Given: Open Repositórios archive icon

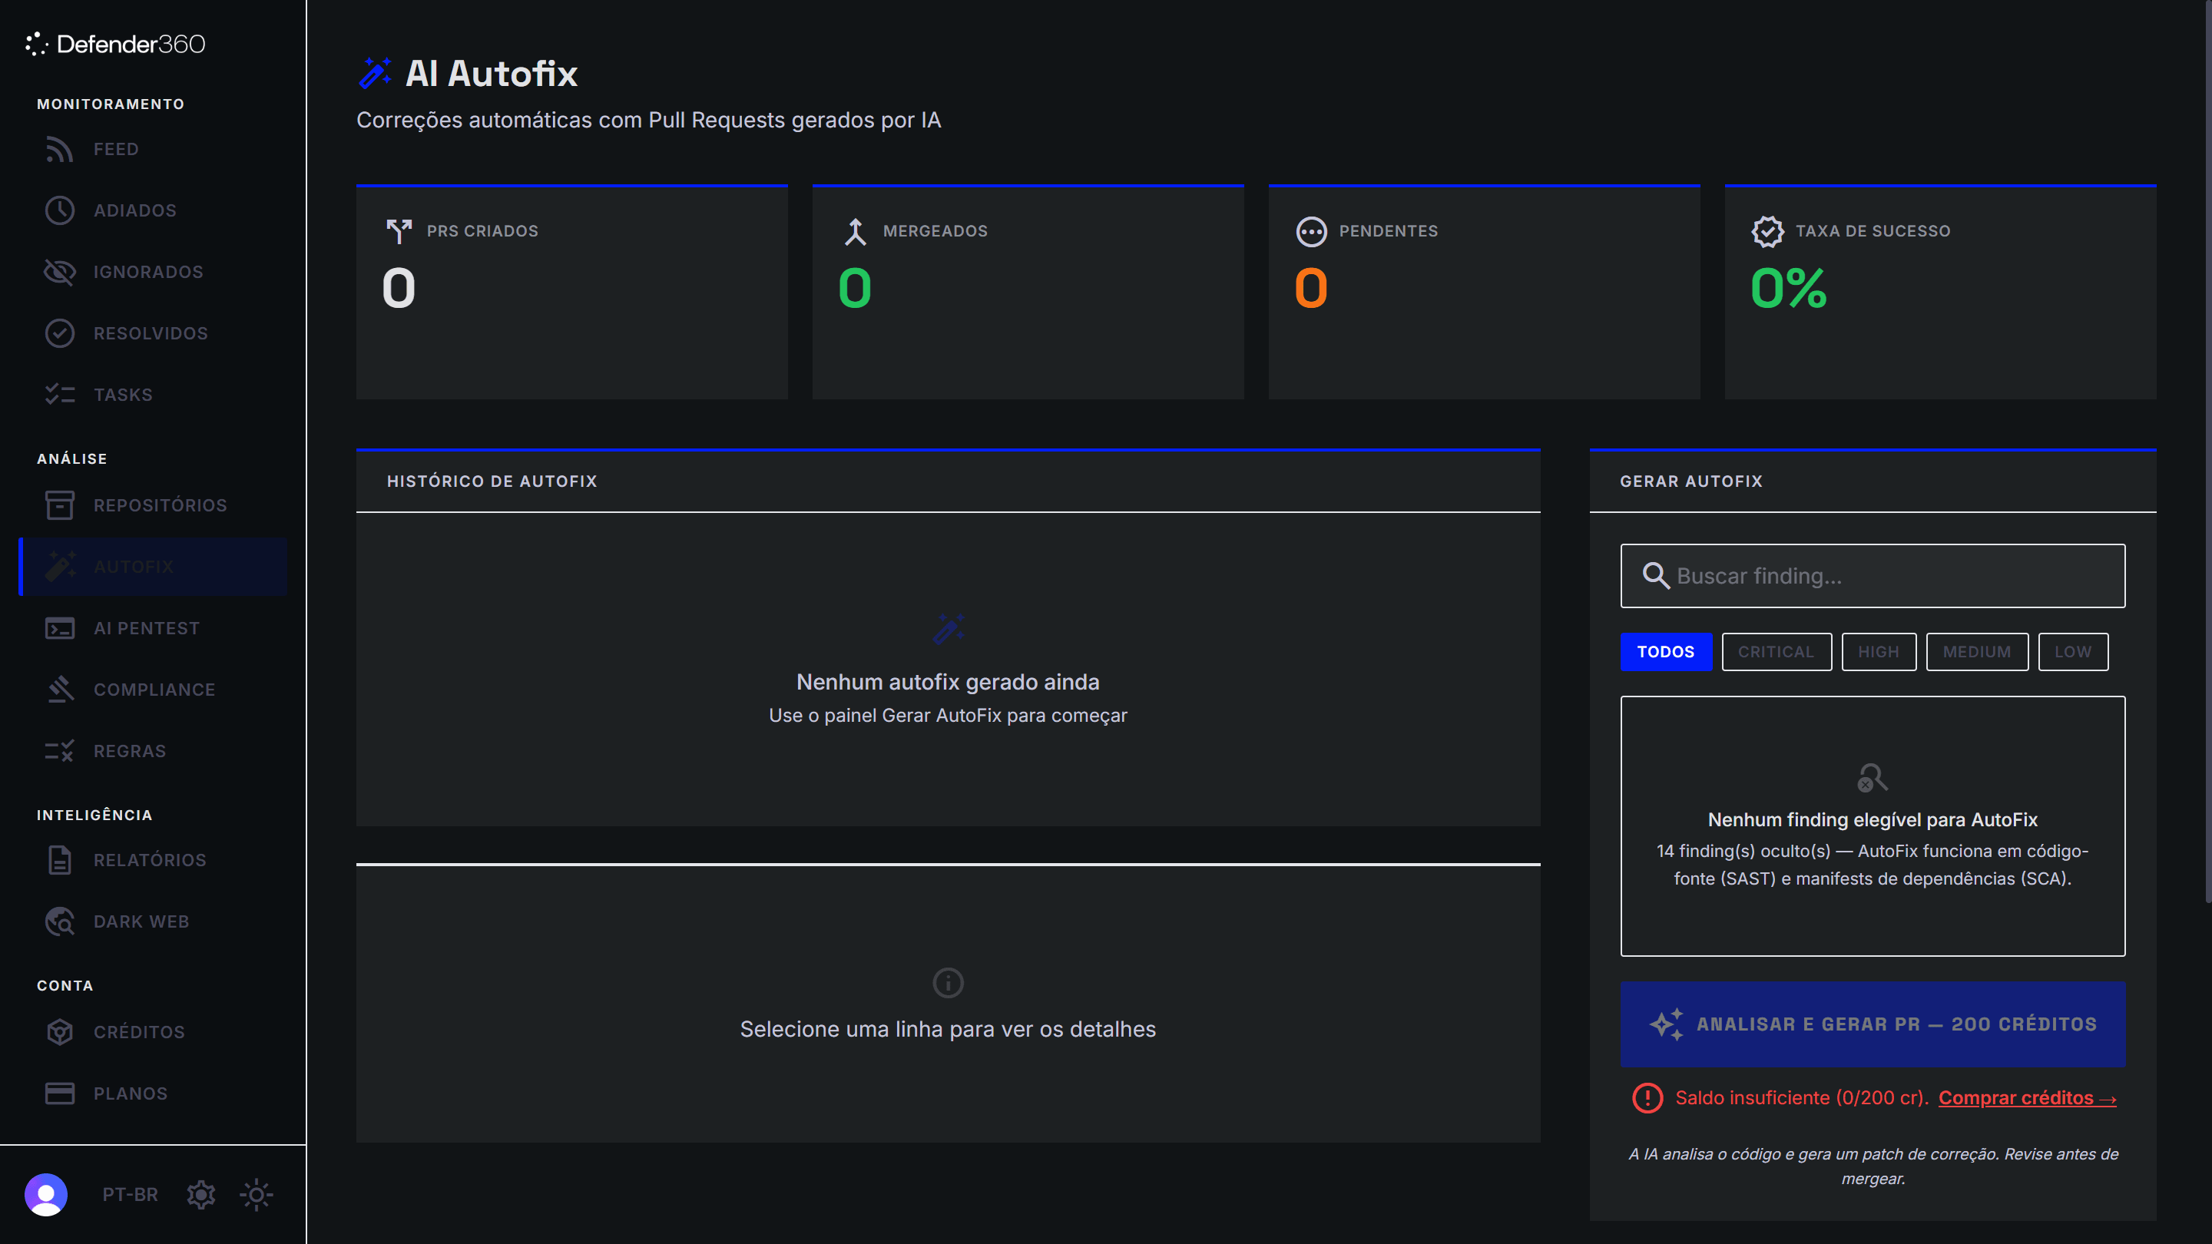Looking at the screenshot, I should click(x=59, y=506).
